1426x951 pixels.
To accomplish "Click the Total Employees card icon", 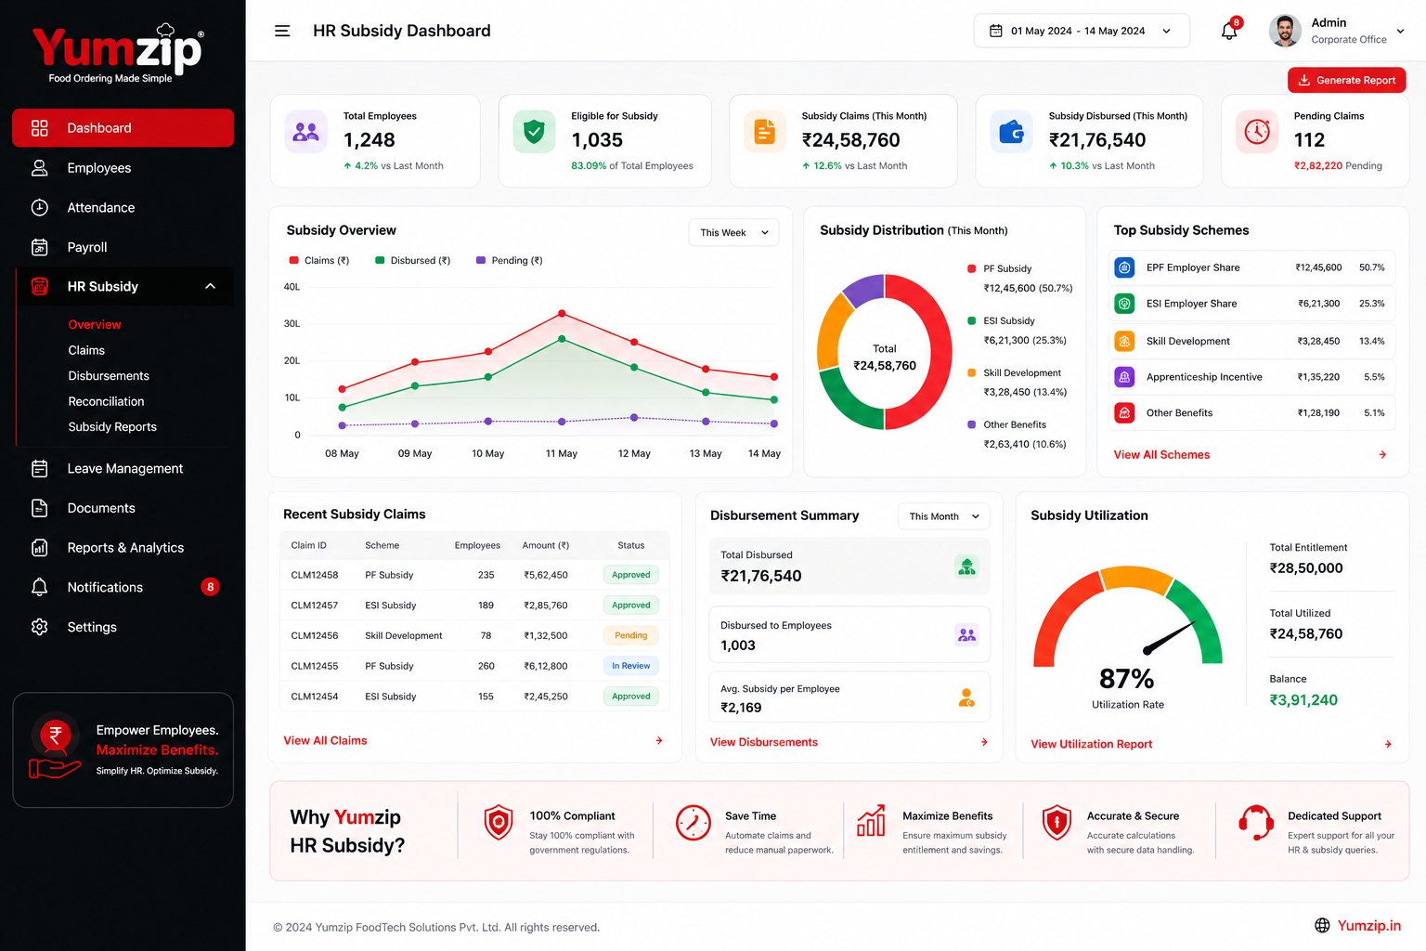I will pyautogui.click(x=305, y=133).
